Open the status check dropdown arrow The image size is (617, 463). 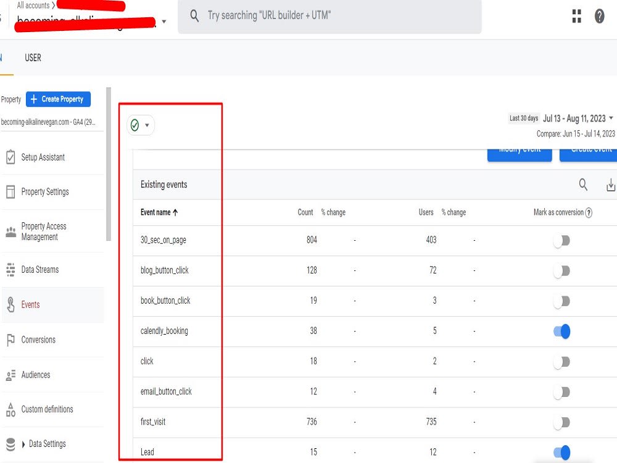click(147, 125)
